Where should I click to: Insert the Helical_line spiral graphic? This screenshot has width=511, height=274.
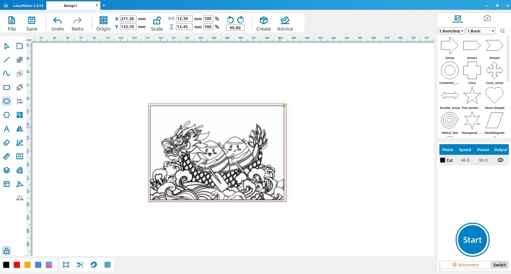point(450,123)
